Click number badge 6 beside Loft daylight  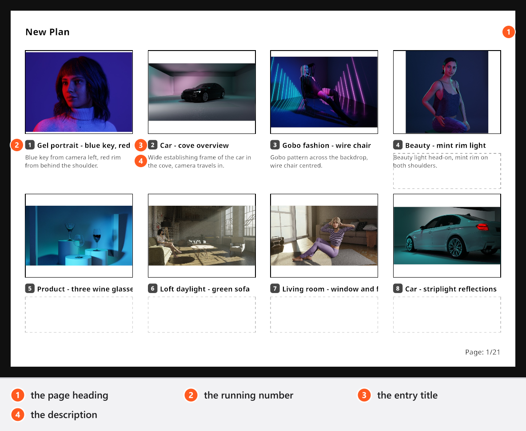tap(153, 289)
